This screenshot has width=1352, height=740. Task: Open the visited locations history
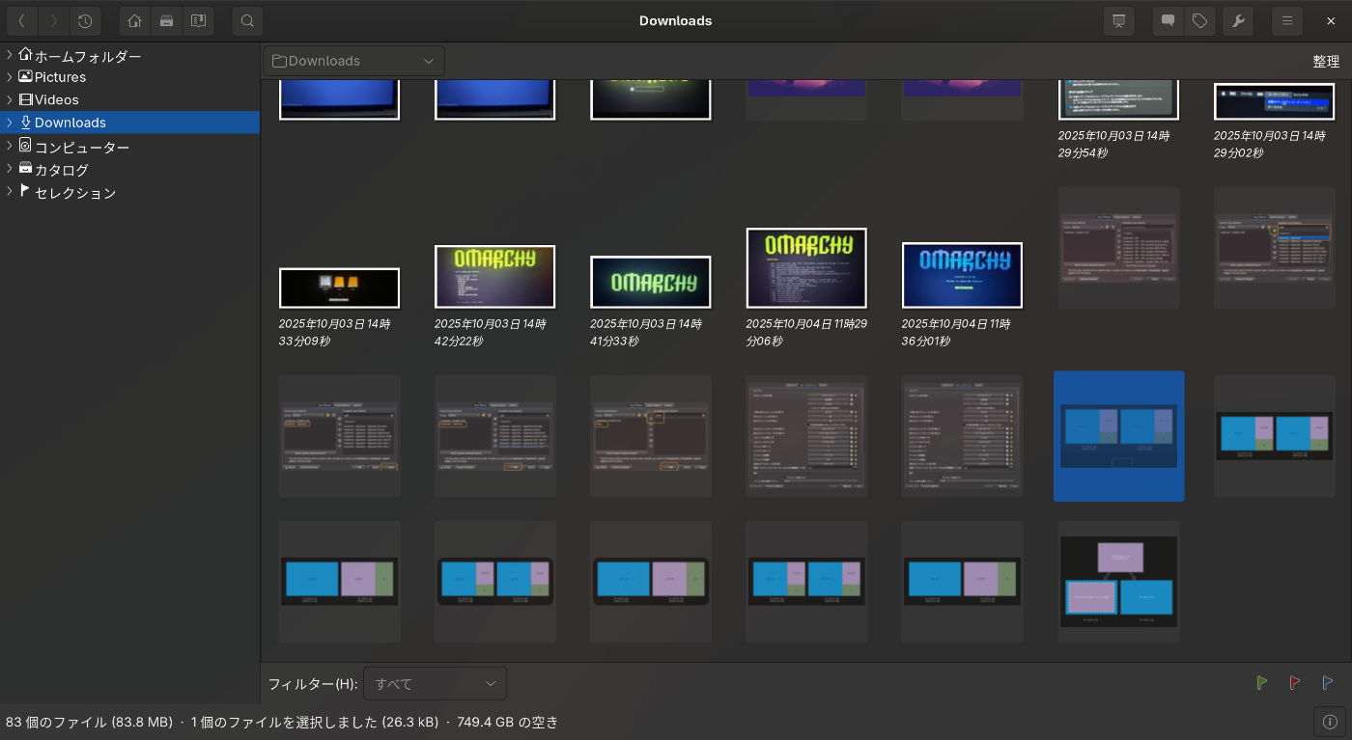(85, 20)
